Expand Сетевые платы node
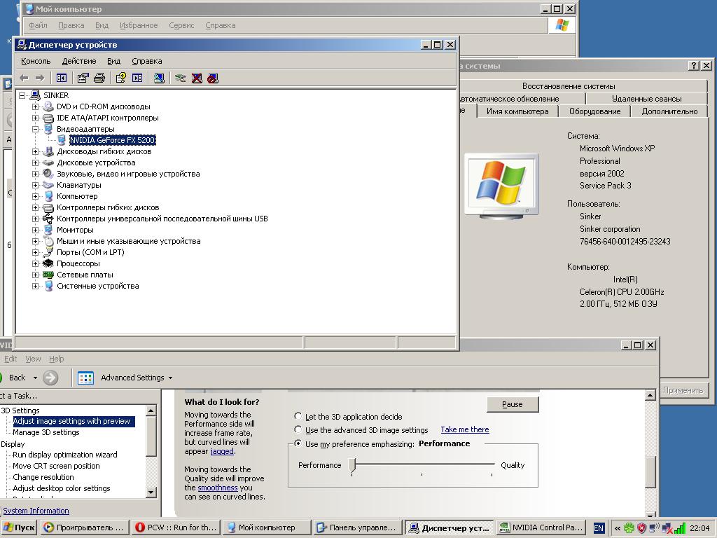The width and height of the screenshot is (717, 538). [35, 275]
